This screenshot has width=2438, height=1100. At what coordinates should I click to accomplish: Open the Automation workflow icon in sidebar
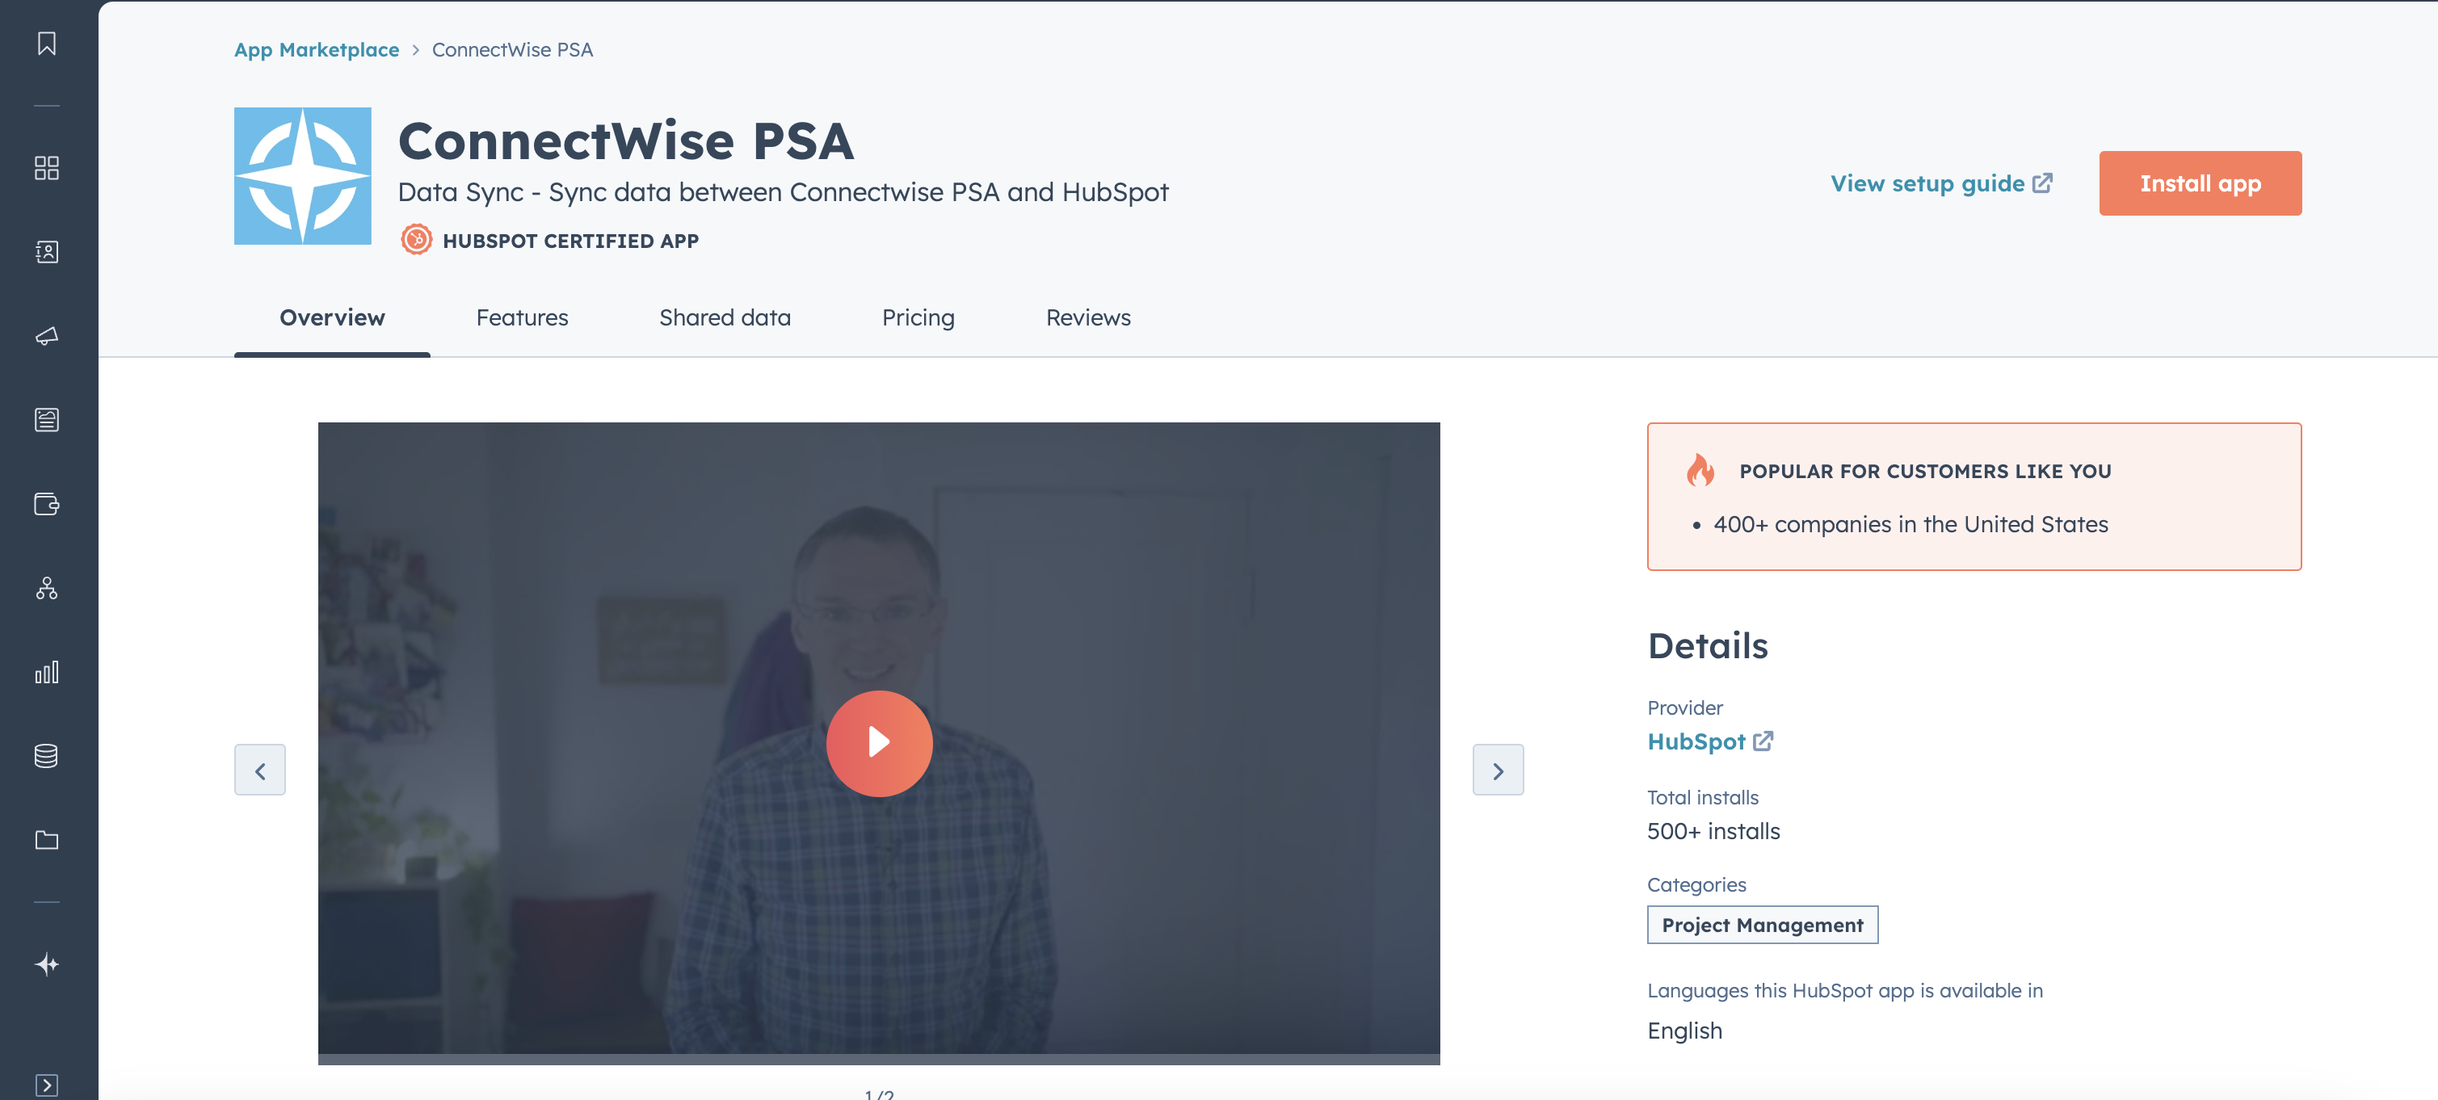pyautogui.click(x=46, y=587)
